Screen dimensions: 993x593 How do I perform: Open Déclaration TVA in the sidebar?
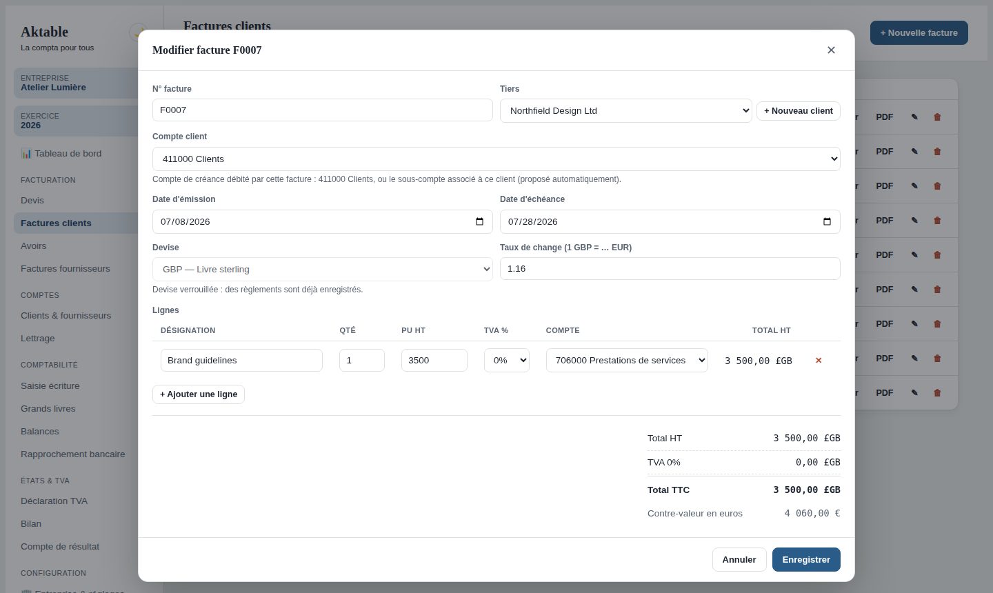point(76,501)
